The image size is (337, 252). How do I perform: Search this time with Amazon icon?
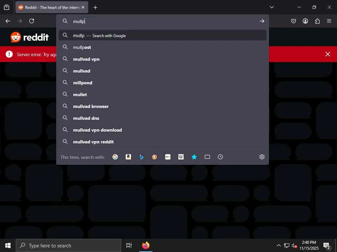tap(128, 157)
